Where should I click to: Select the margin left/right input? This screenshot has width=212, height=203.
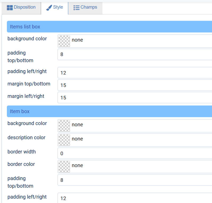[135, 98]
